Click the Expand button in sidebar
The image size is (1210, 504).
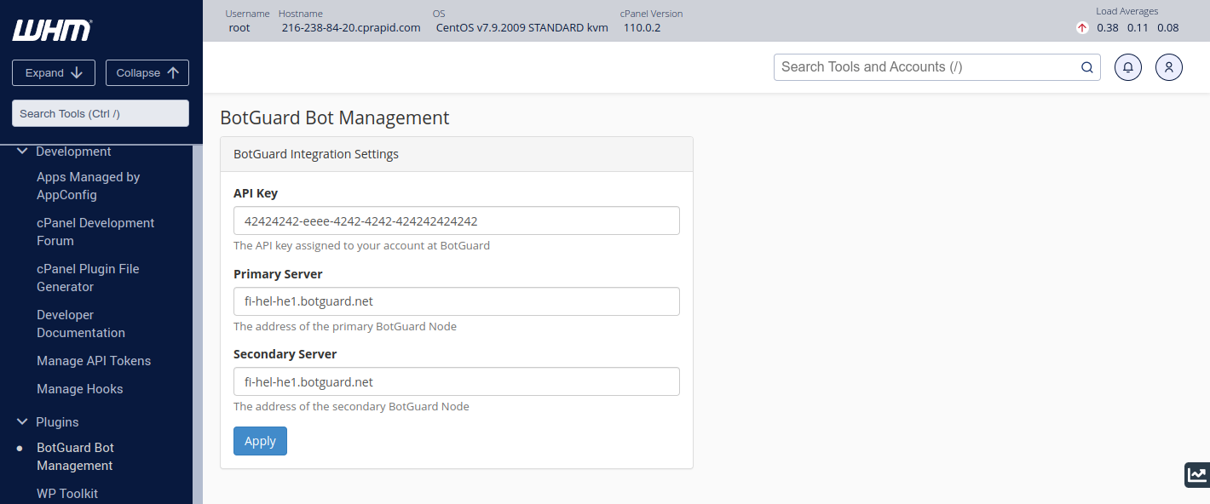pyautogui.click(x=54, y=73)
